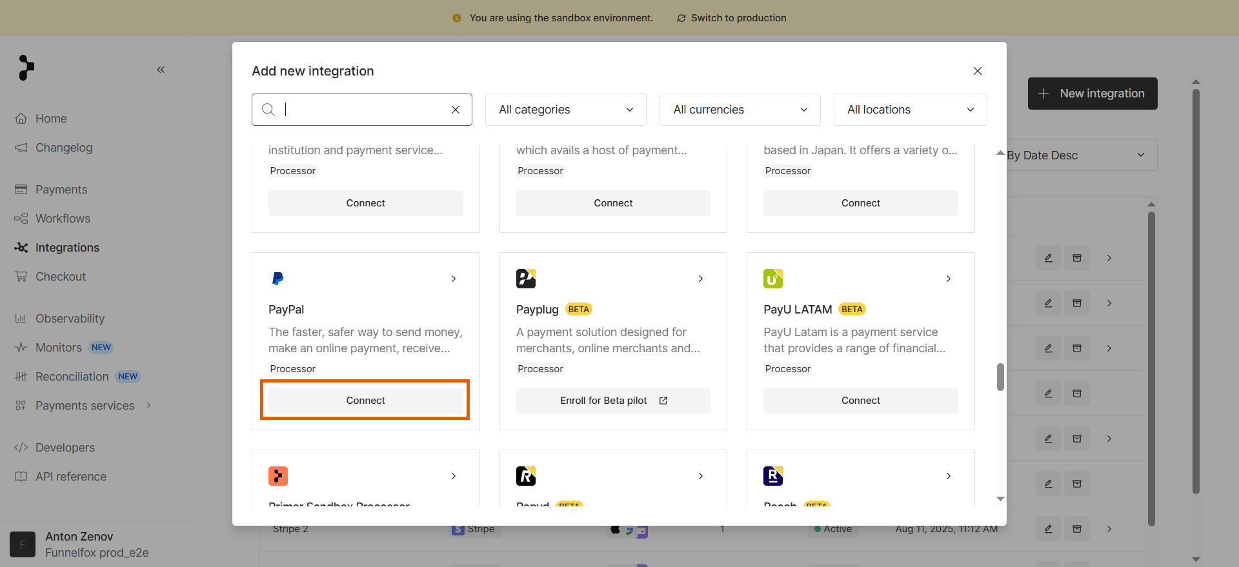This screenshot has width=1239, height=567.
Task: Open Checkout page
Action: [61, 277]
